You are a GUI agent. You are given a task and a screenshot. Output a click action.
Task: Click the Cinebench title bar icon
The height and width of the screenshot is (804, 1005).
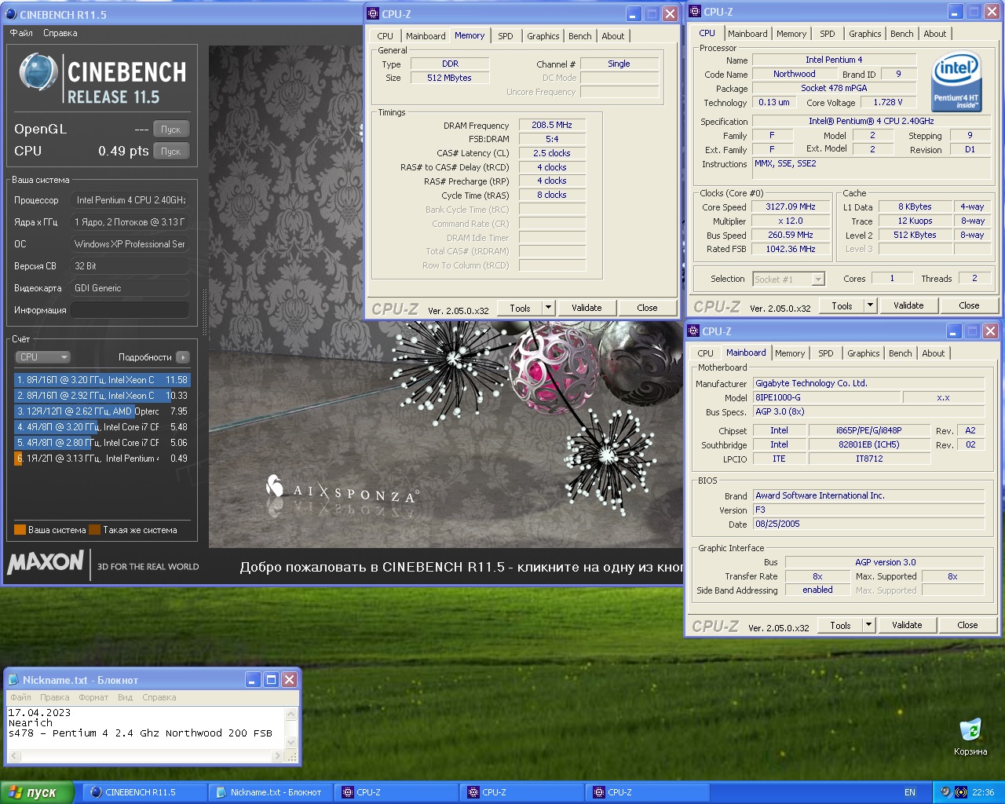pyautogui.click(x=11, y=14)
